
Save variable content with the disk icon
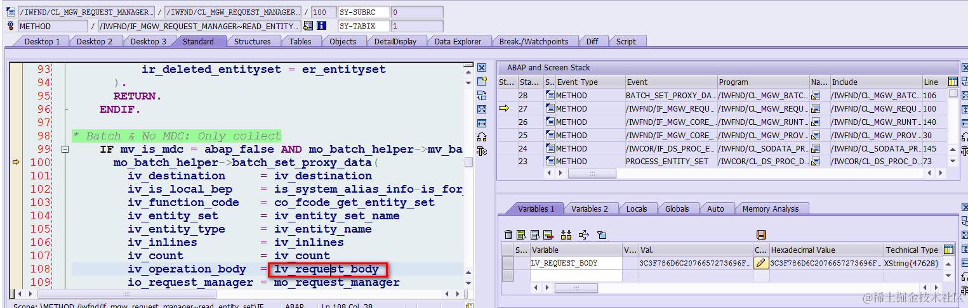761,235
